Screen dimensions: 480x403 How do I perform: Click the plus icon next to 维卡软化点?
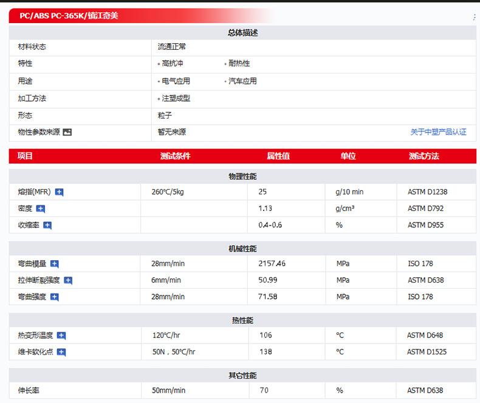point(61,352)
